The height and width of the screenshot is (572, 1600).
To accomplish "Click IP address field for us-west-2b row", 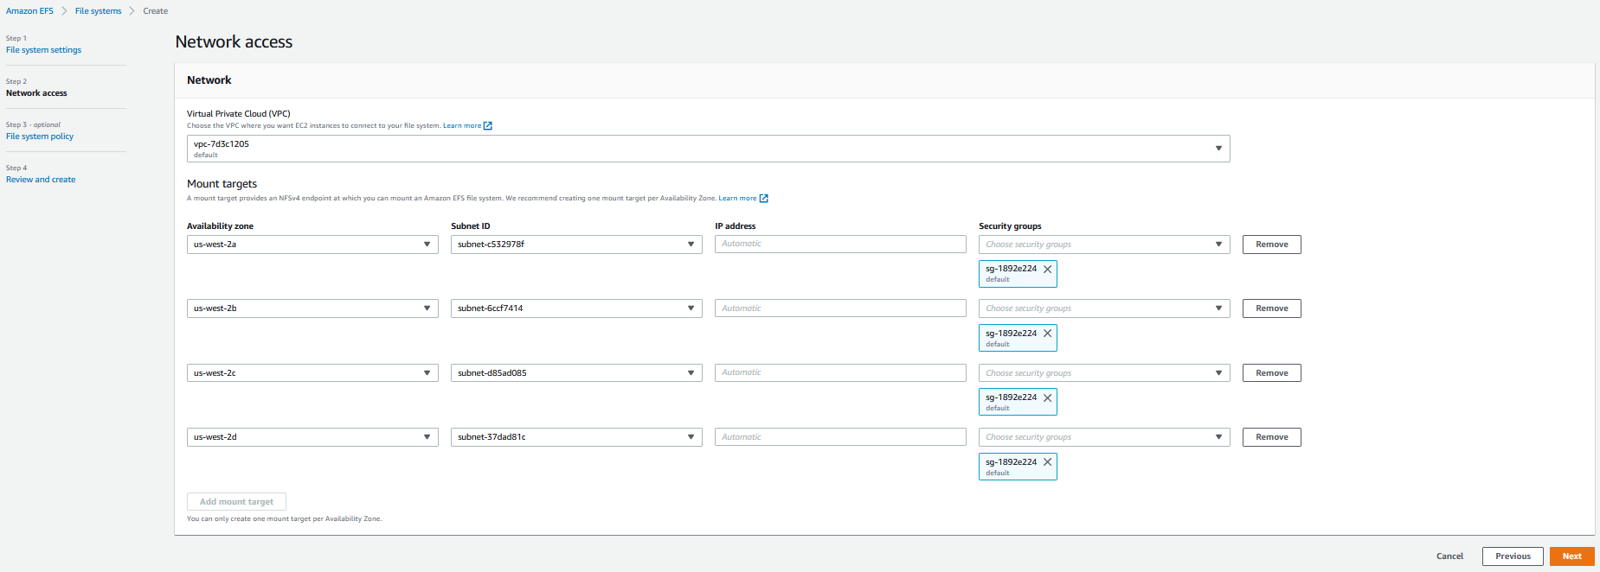I will point(840,308).
